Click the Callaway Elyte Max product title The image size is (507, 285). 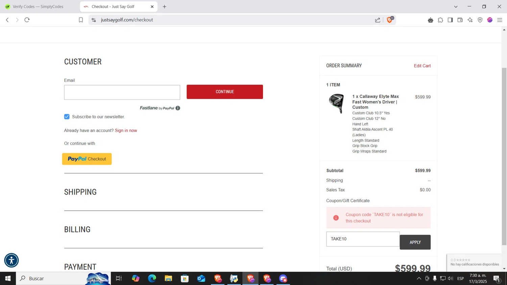click(x=376, y=102)
